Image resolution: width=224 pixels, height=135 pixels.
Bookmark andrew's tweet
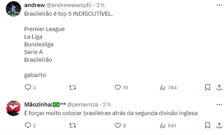208,87
